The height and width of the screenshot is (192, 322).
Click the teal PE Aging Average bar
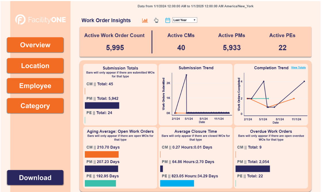100,183
